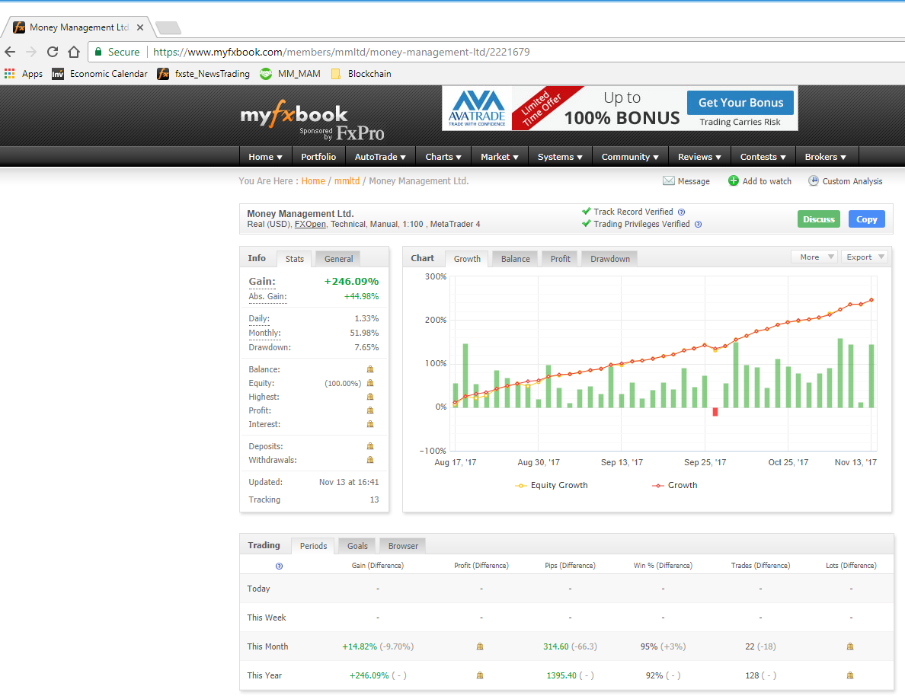This screenshot has height=699, width=905.
Task: Click the lock icon in the Withdrawals row
Action: pos(370,460)
